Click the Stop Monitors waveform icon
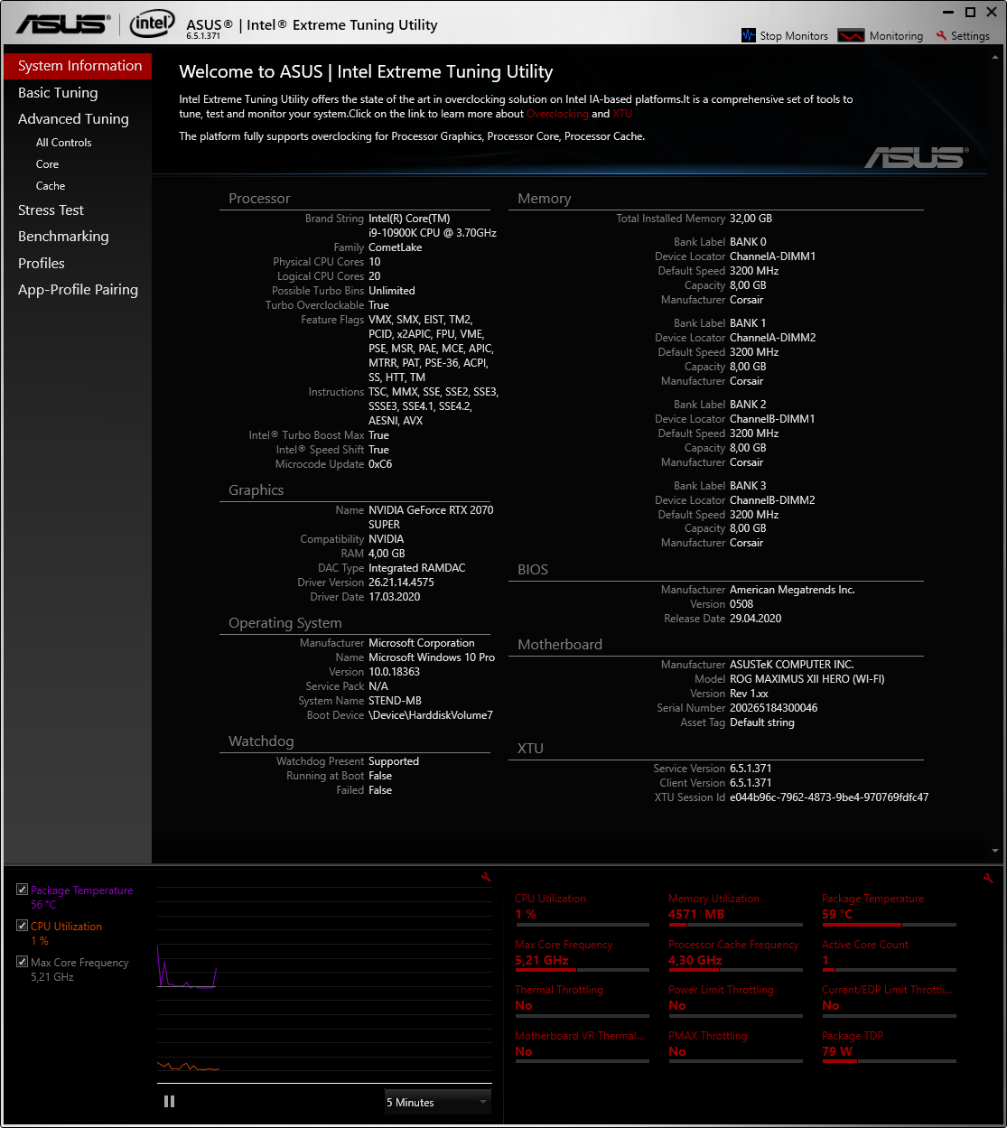The height and width of the screenshot is (1128, 1007). (x=748, y=35)
